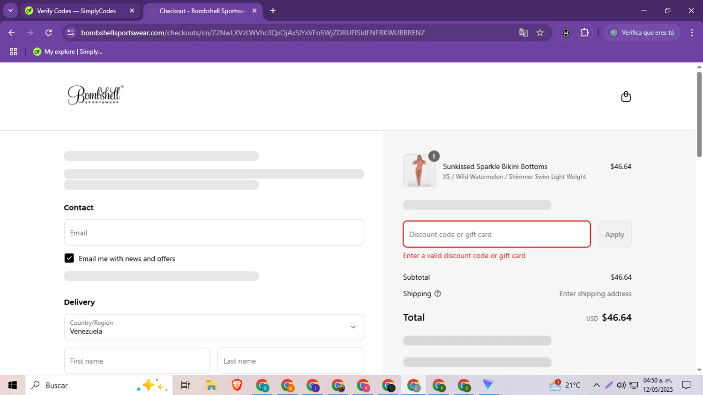
Task: Open the shopping bag cart icon
Action: click(626, 97)
